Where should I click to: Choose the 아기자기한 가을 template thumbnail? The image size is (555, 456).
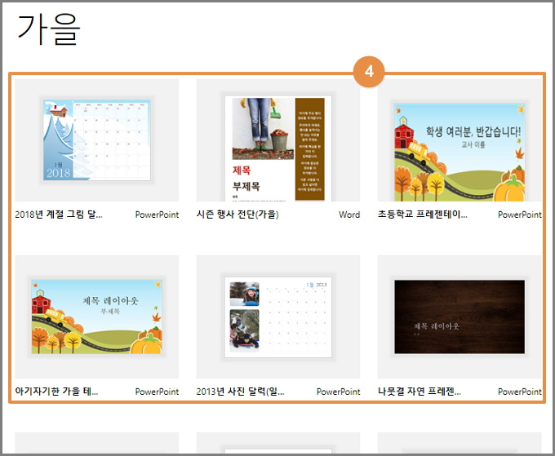[96, 317]
